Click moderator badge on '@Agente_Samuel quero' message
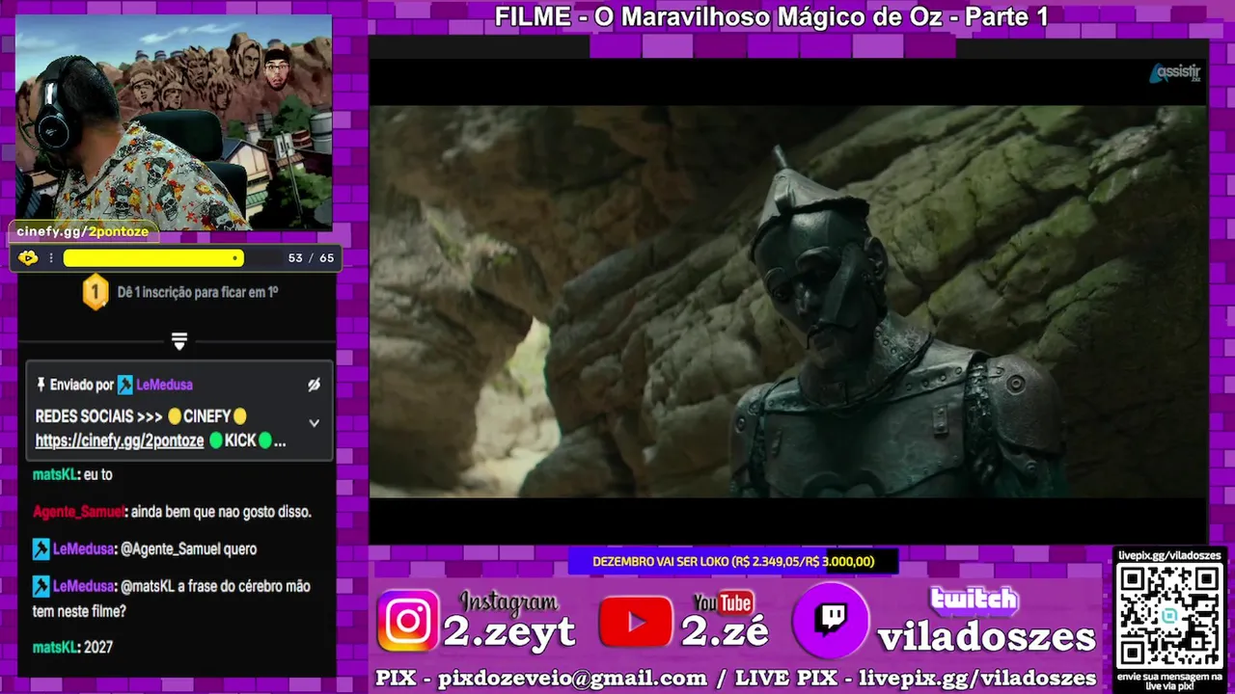Viewport: 1235px width, 694px height. pos(41,549)
